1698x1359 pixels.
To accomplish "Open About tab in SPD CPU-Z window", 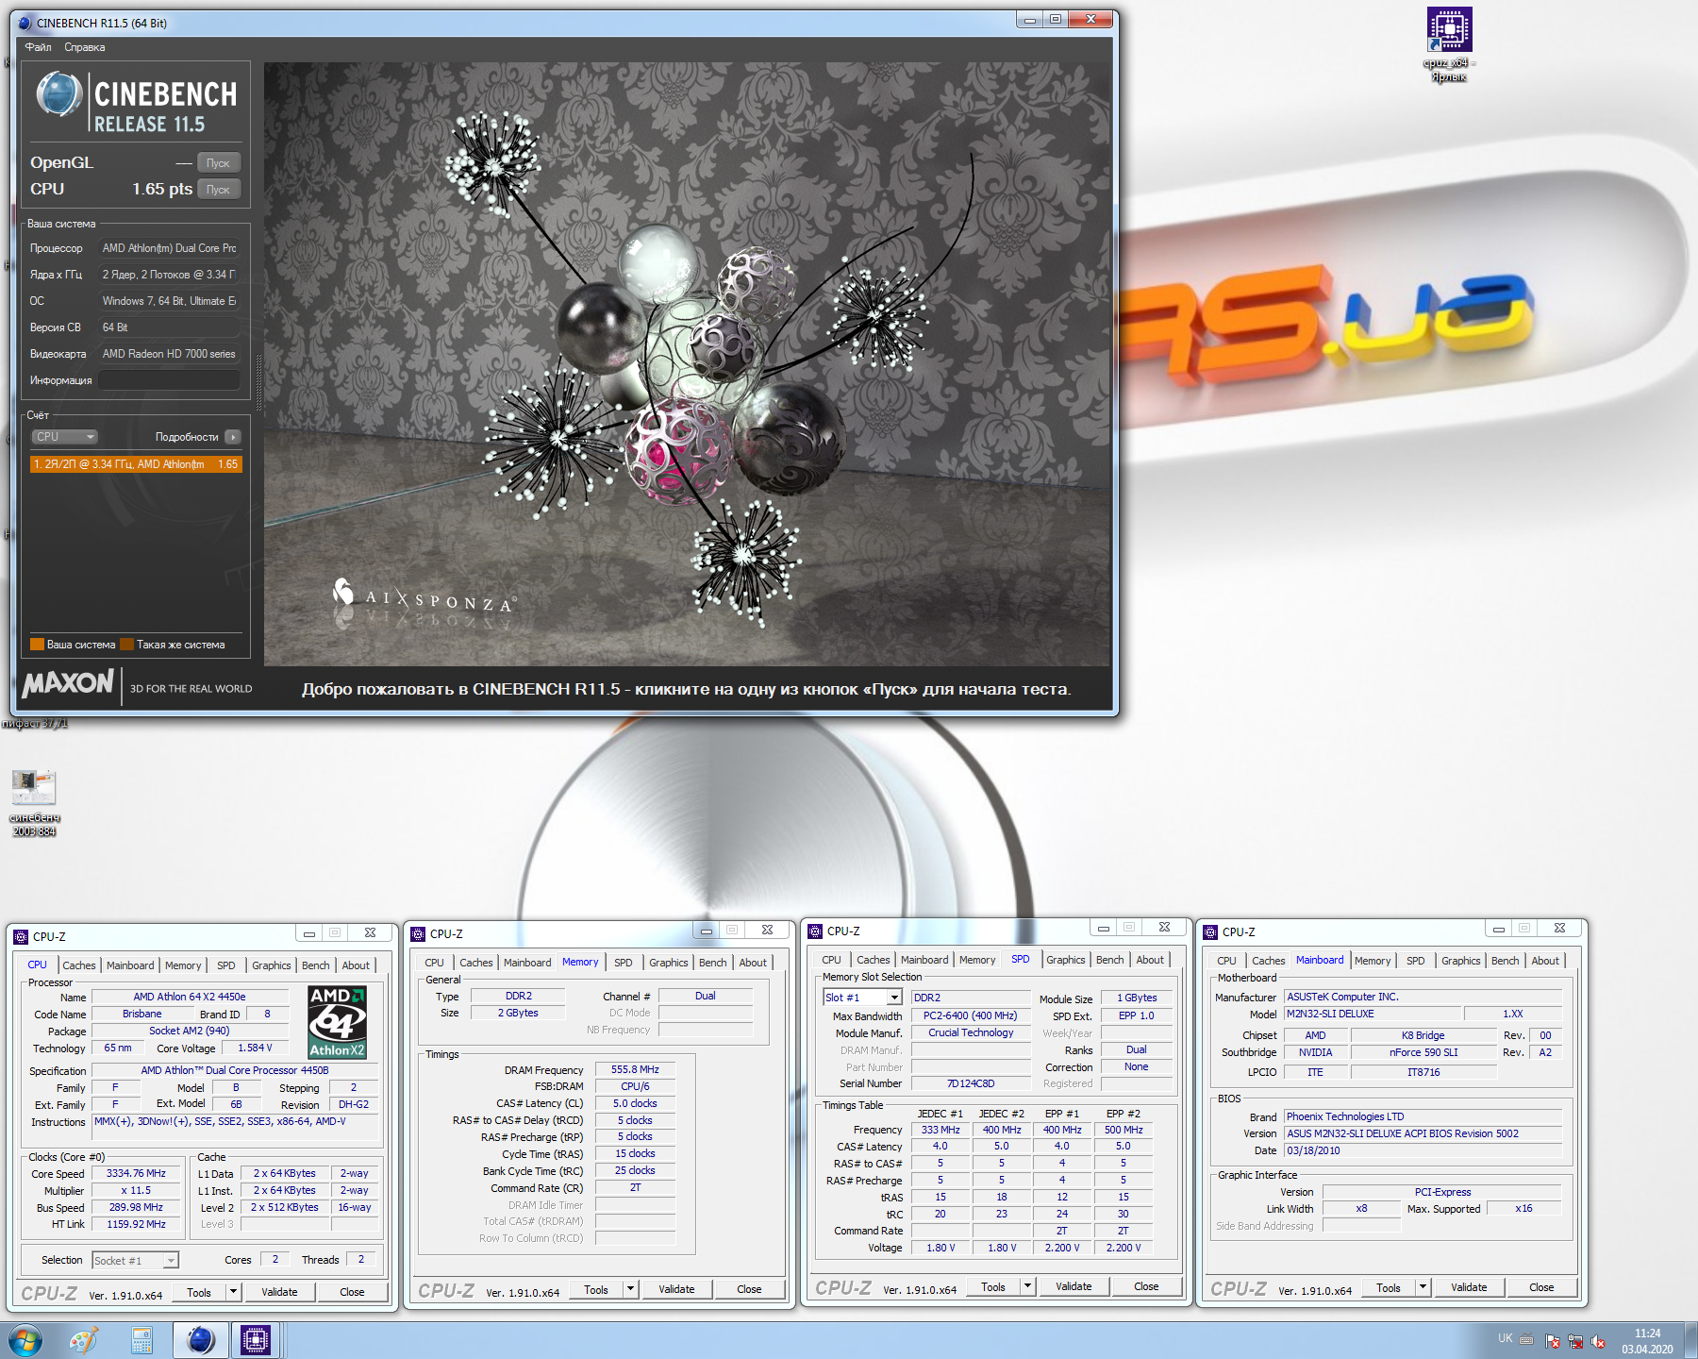I will [1150, 960].
